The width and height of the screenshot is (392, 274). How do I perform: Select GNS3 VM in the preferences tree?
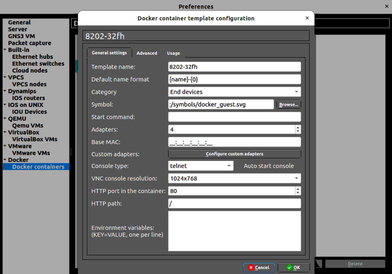[x=22, y=36]
